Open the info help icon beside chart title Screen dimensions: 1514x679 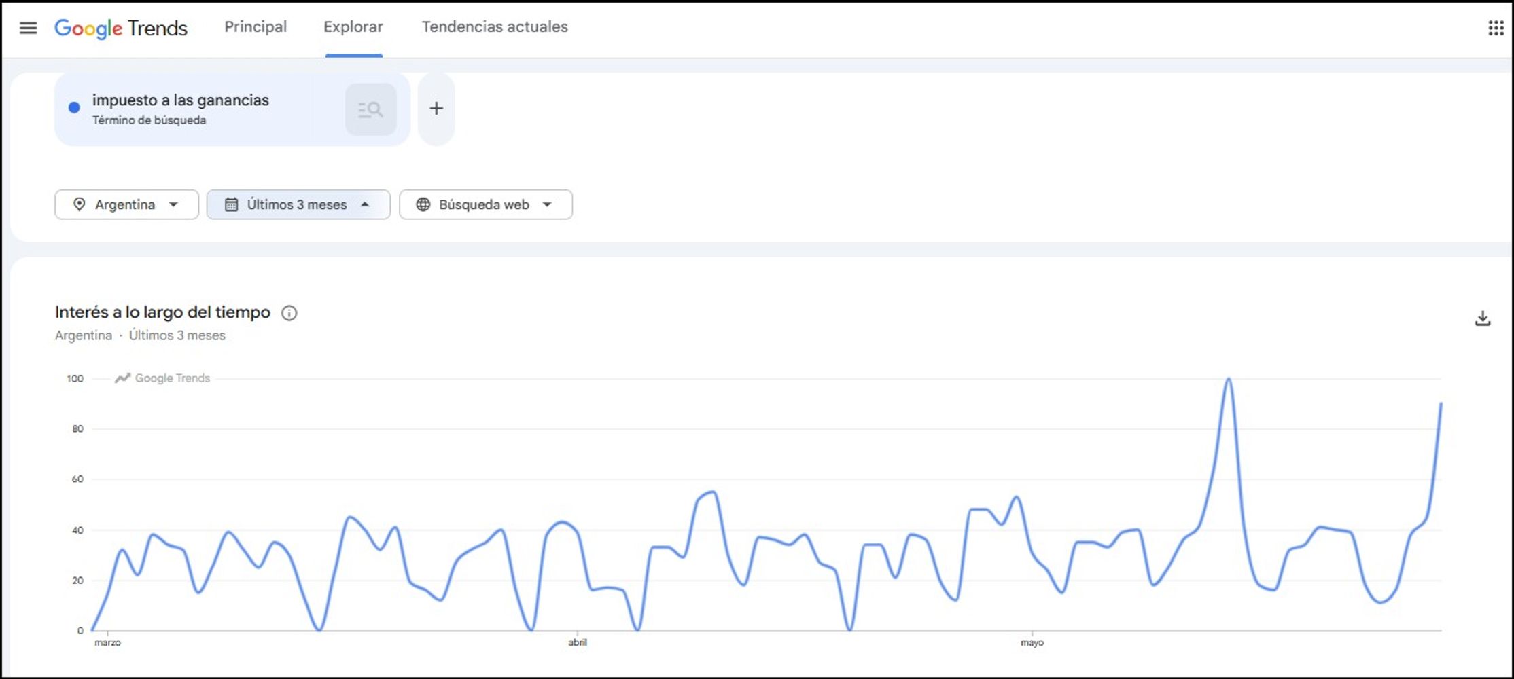(289, 313)
